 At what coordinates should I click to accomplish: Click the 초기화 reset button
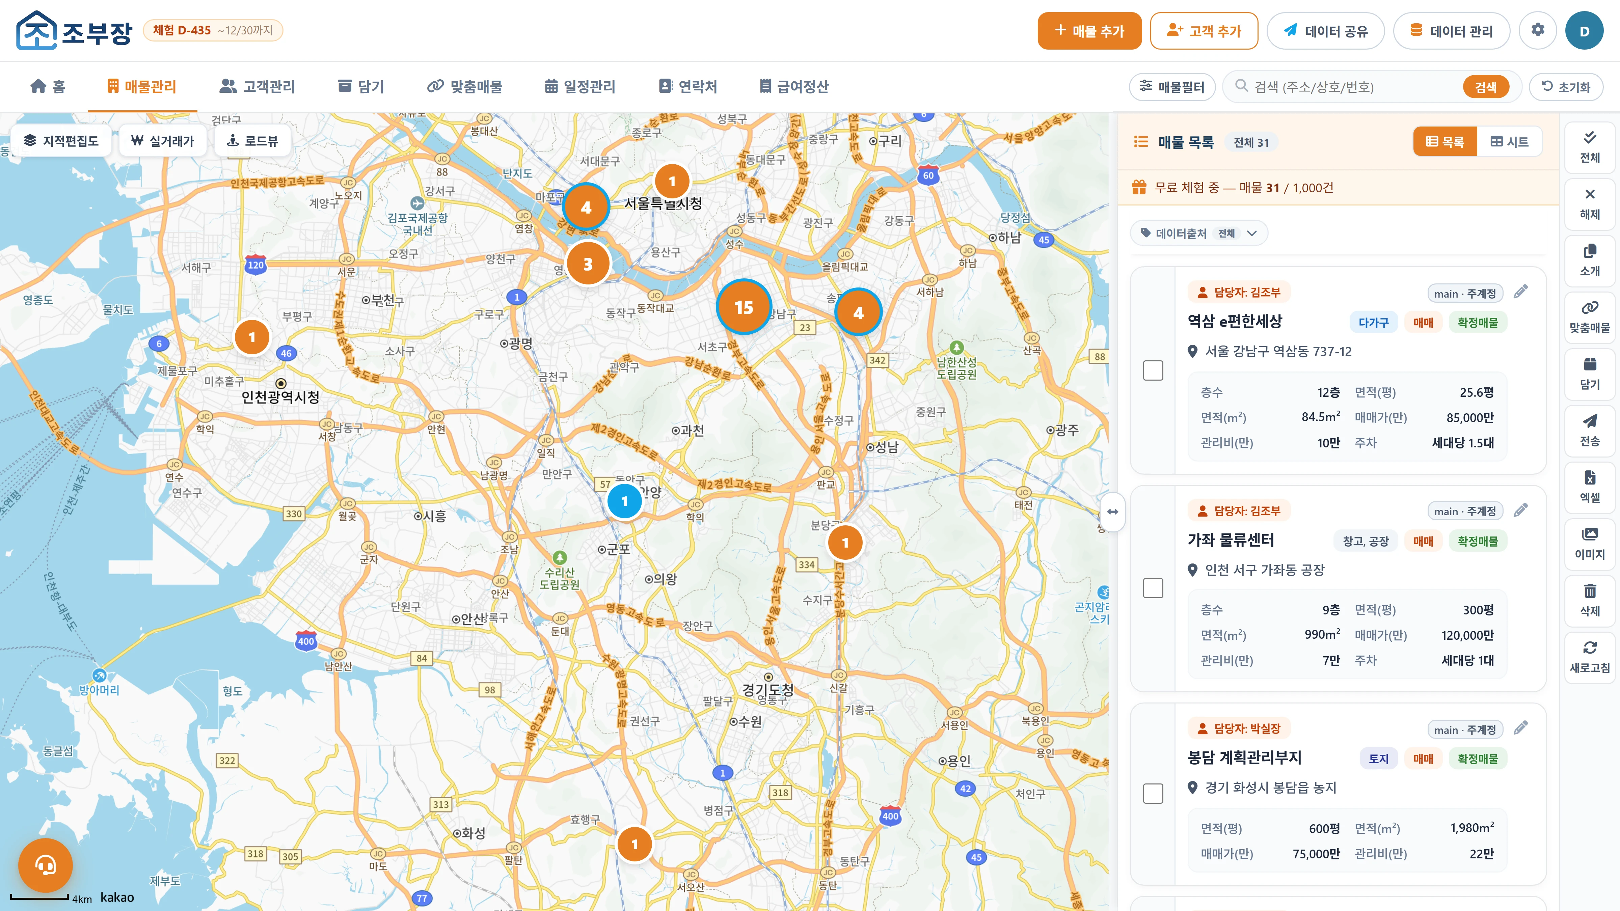1566,87
